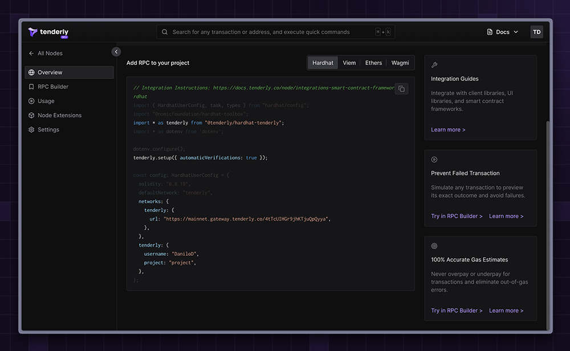Image resolution: width=570 pixels, height=351 pixels.
Task: Select Overview in the sidebar
Action: tap(69, 72)
